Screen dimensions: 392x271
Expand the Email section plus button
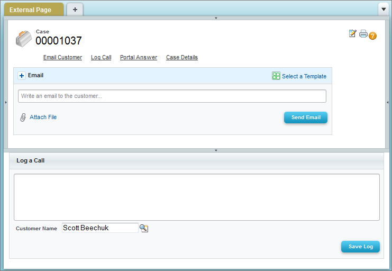22,76
